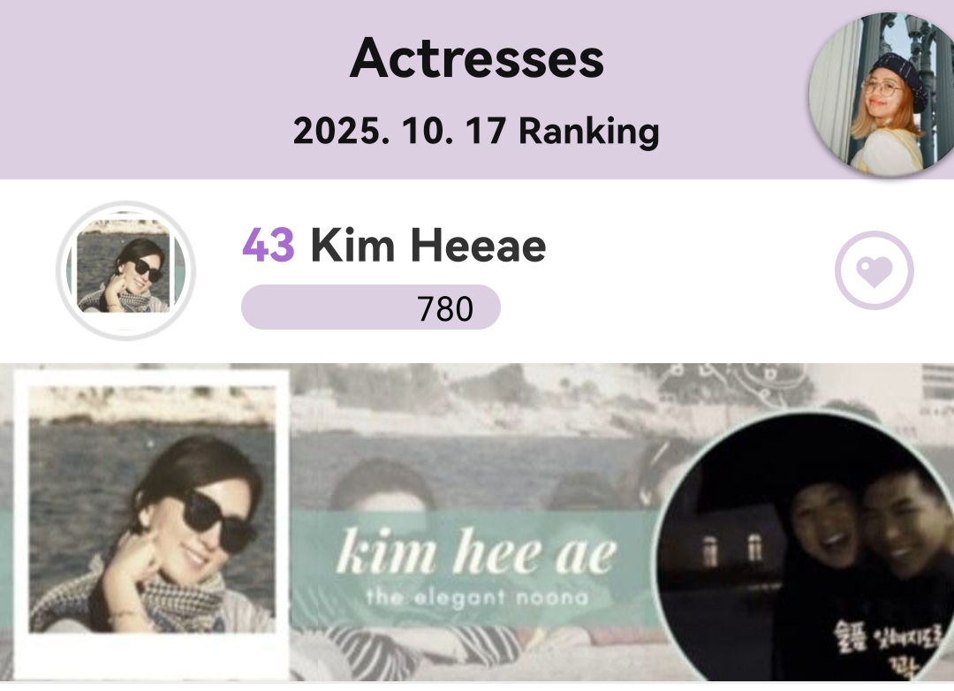The image size is (954, 691).
Task: Click 'the elegant noona' subtitle text
Action: click(478, 596)
